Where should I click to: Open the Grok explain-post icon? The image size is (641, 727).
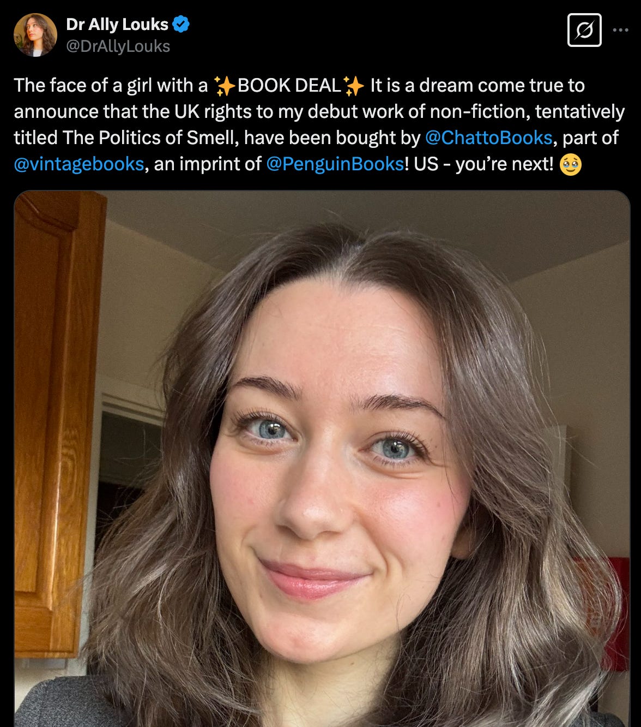[x=584, y=30]
